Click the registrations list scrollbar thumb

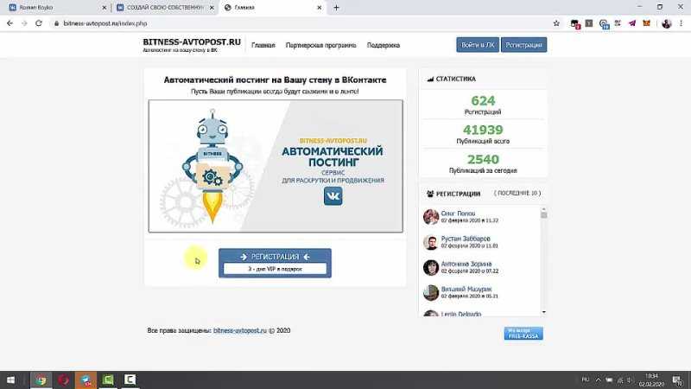pyautogui.click(x=544, y=215)
